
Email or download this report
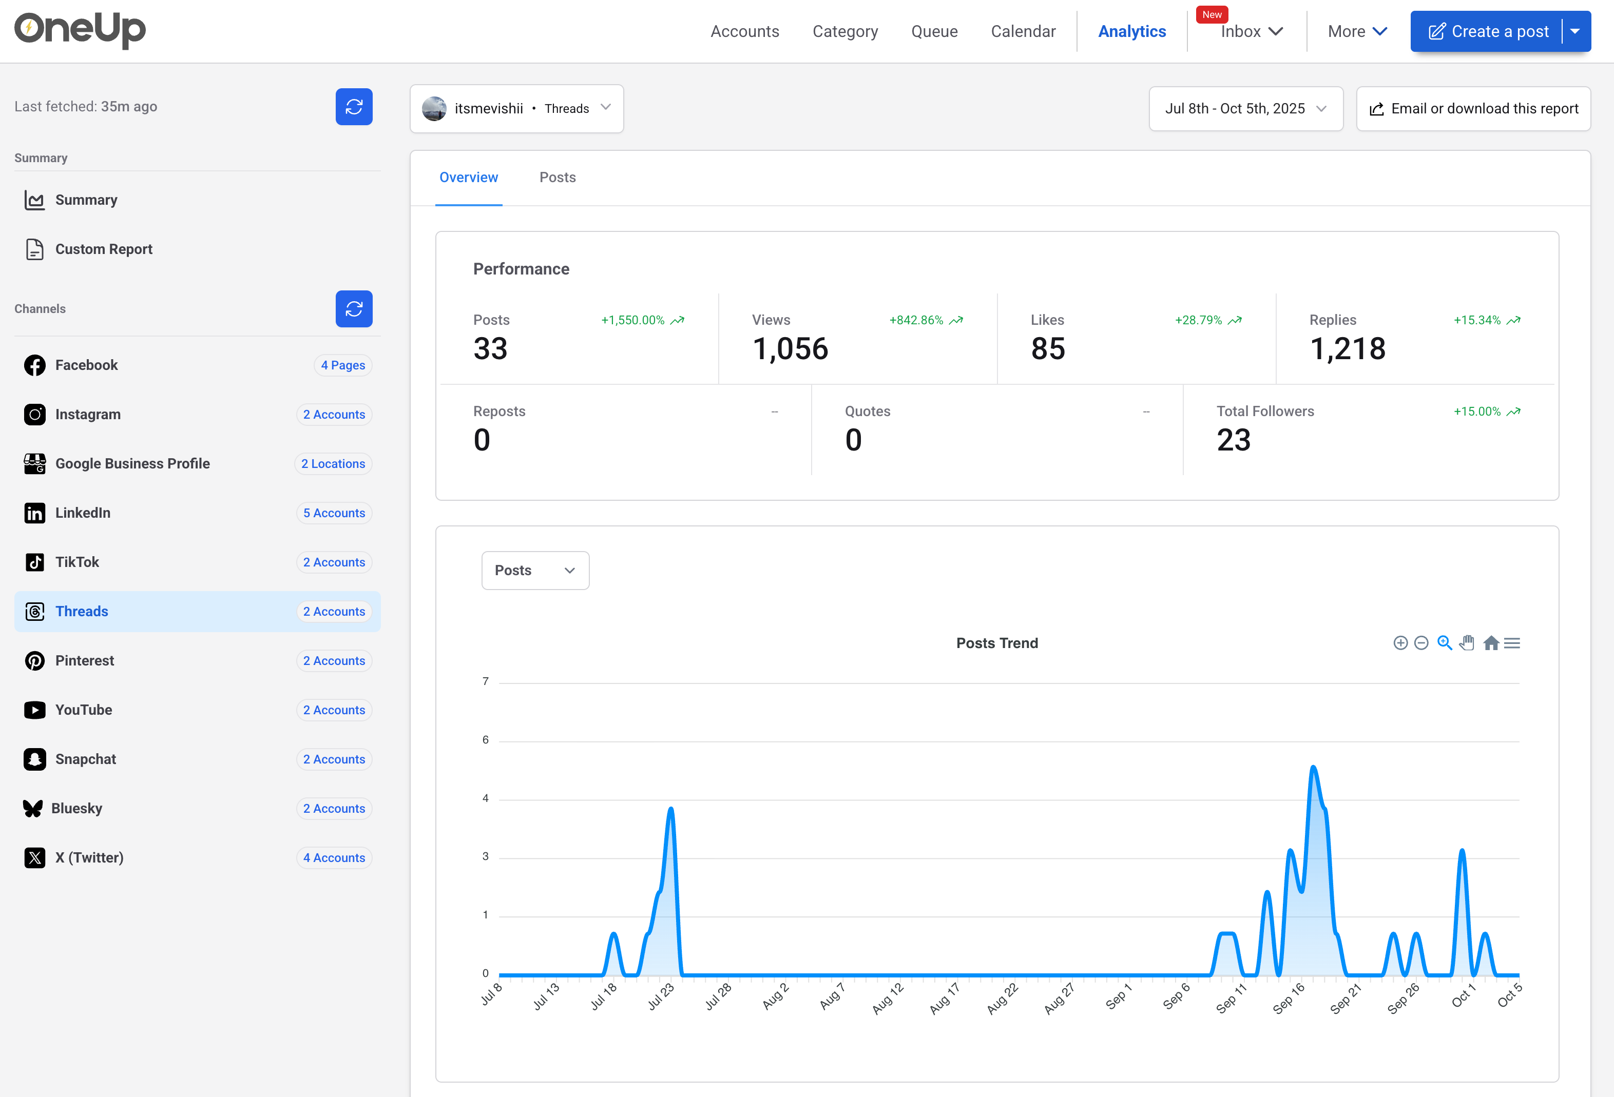point(1473,108)
